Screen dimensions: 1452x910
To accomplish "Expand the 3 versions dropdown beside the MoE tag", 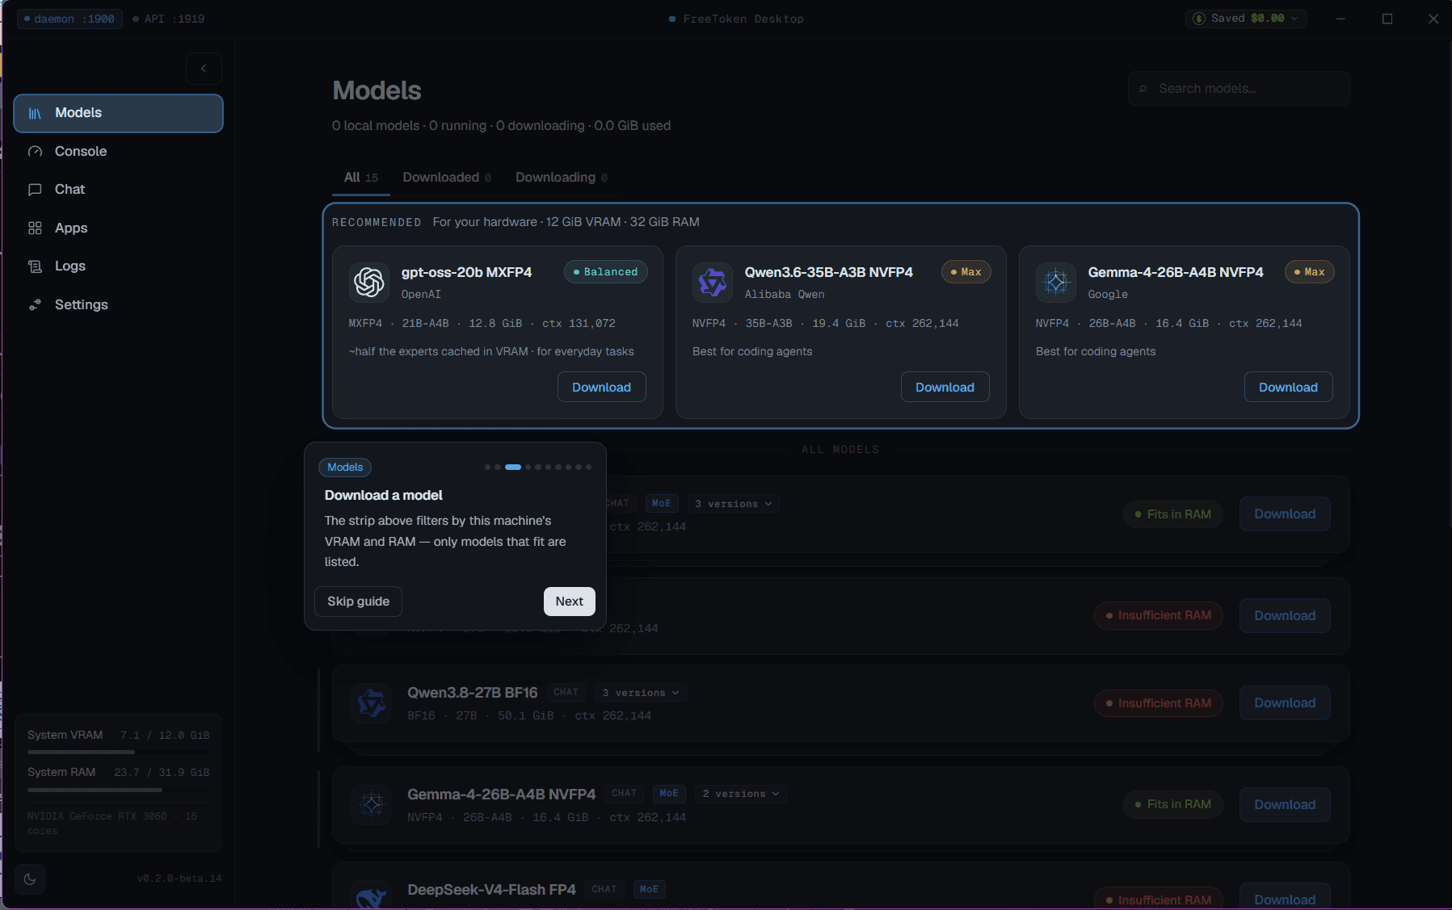I will click(734, 504).
